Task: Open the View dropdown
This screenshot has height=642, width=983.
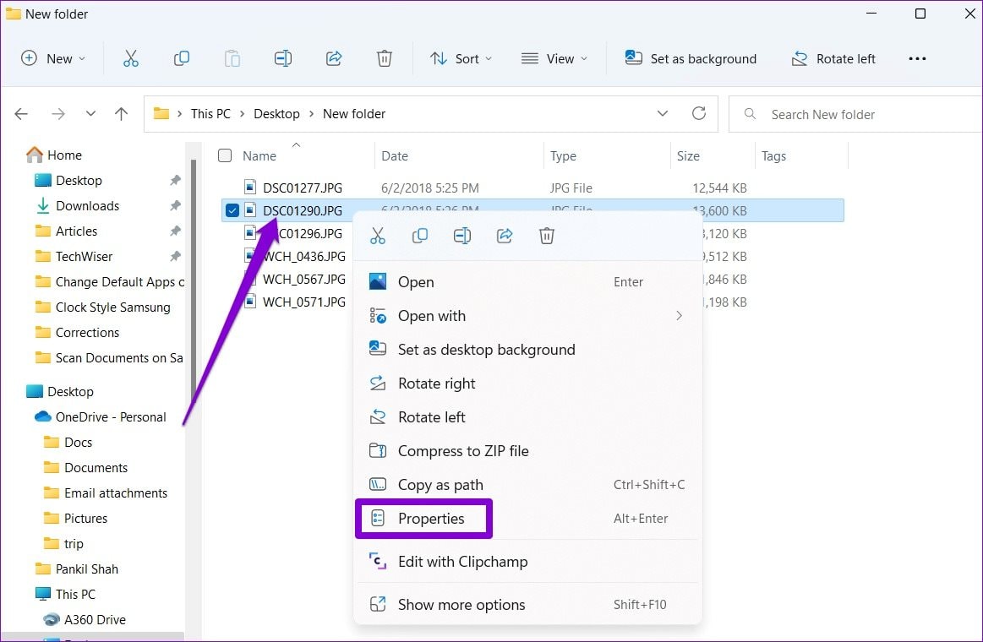Action: point(554,59)
